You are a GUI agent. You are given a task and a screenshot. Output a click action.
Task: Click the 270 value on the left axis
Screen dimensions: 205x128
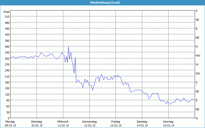(x=7, y=65)
